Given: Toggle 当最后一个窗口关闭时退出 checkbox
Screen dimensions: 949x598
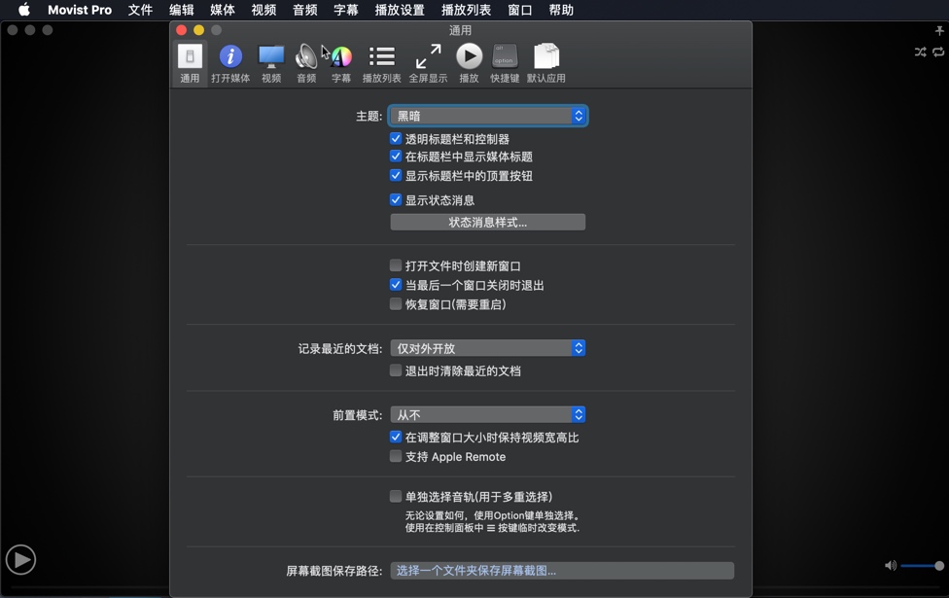Looking at the screenshot, I should pyautogui.click(x=396, y=285).
